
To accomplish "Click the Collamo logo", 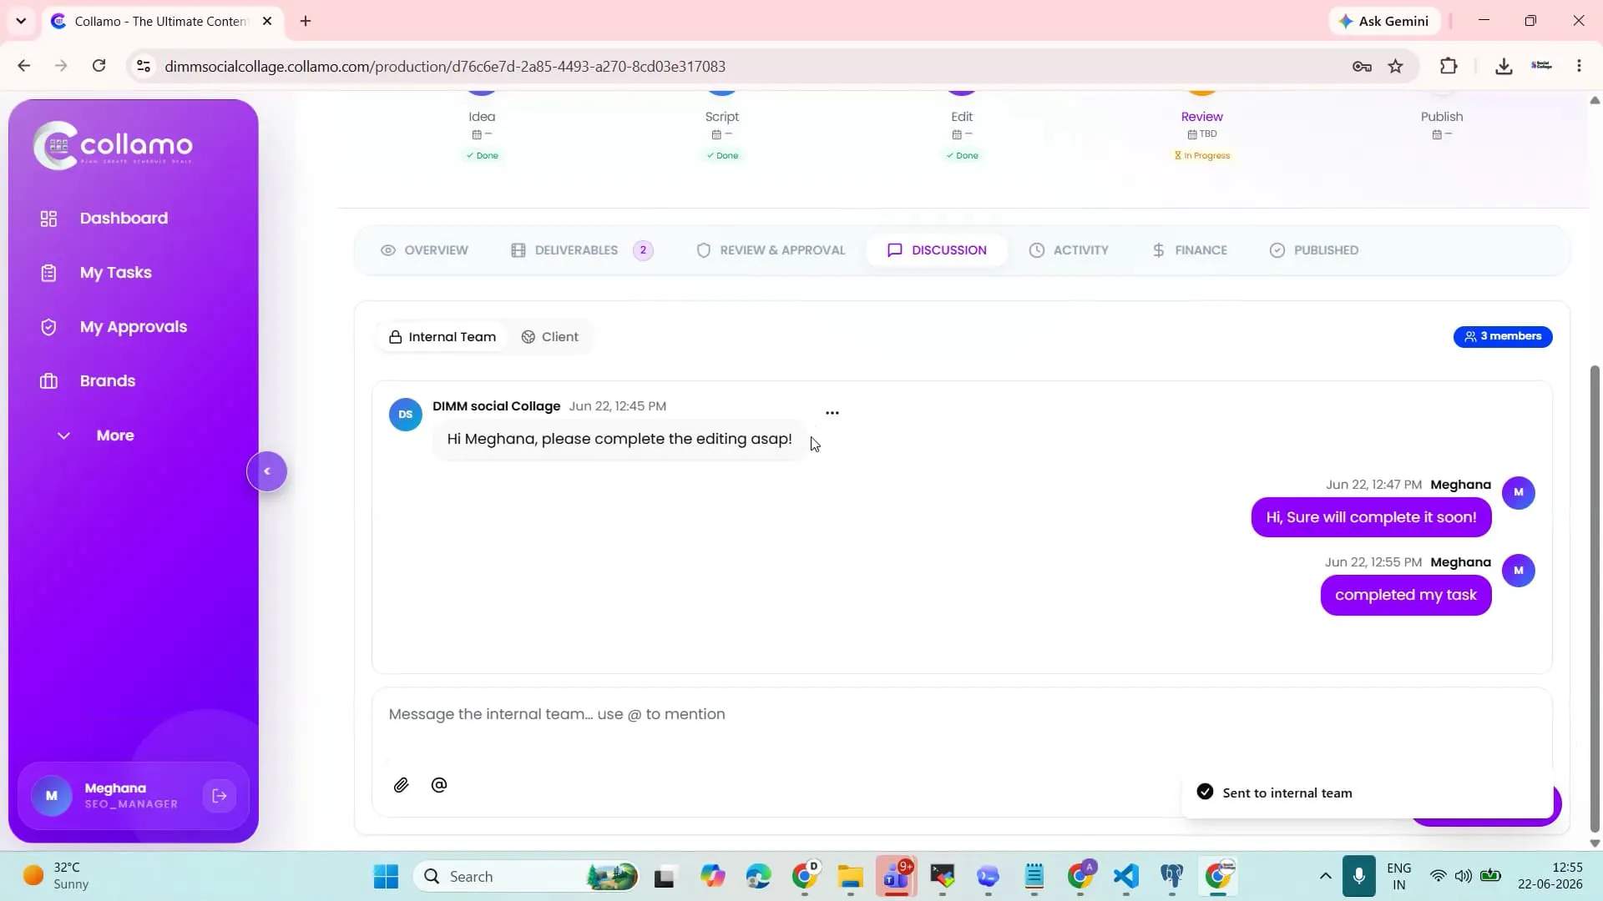I will click(114, 145).
